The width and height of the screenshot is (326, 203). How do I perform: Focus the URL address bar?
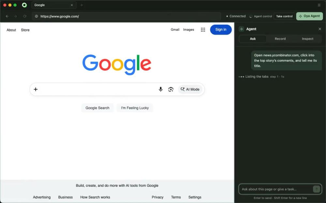click(126, 16)
